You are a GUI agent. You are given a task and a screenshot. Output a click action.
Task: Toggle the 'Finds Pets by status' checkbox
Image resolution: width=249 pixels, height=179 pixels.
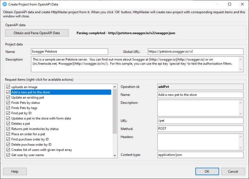click(x=8, y=103)
